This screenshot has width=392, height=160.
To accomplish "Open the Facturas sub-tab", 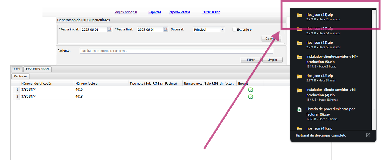I will coord(20,76).
